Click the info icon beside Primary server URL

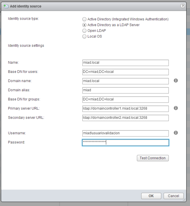coord(176,108)
